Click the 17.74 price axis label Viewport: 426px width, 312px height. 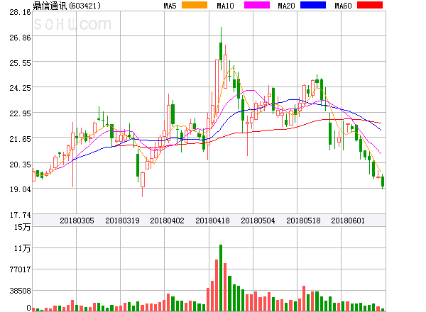[20, 215]
